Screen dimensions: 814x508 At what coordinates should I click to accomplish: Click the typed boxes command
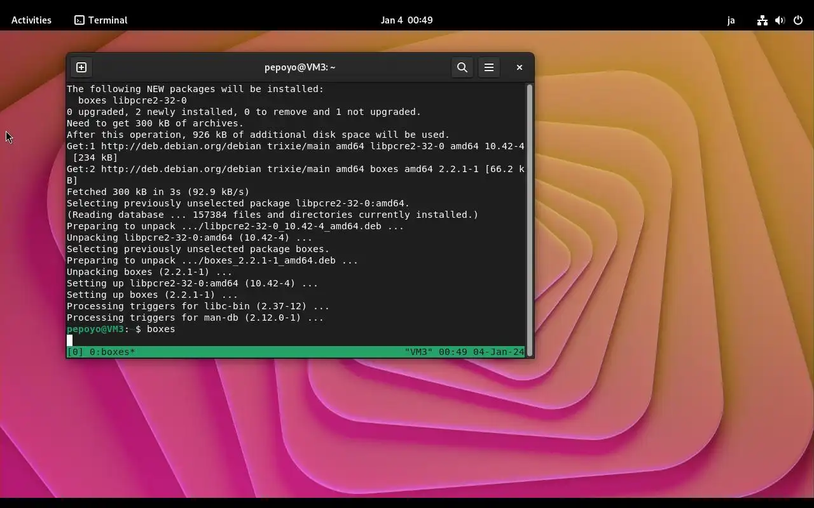(161, 329)
